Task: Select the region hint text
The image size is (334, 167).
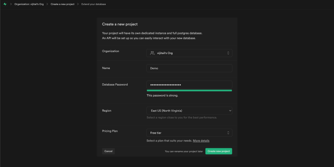Action: click(182, 118)
